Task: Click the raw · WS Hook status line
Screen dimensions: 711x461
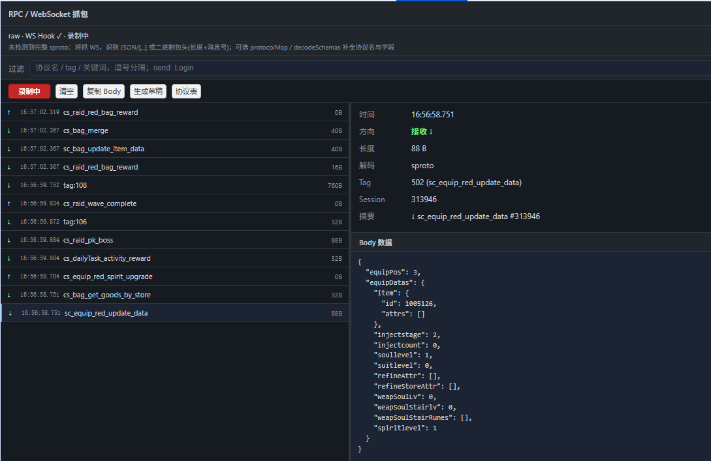Action: [x=48, y=36]
